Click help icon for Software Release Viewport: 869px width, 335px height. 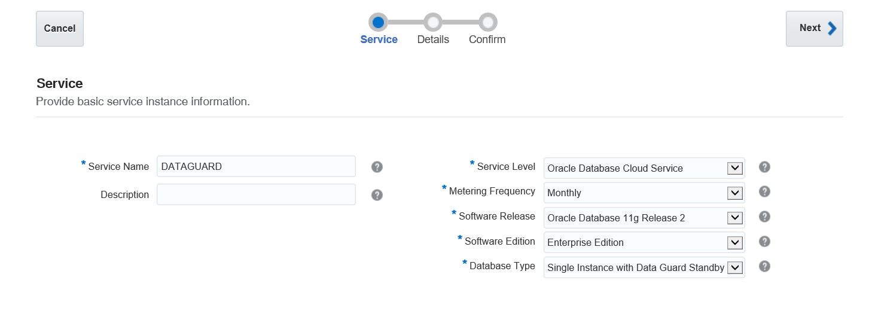tap(764, 217)
